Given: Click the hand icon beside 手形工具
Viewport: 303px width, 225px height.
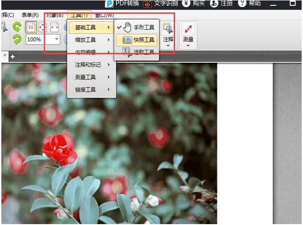Looking at the screenshot, I should (x=127, y=27).
